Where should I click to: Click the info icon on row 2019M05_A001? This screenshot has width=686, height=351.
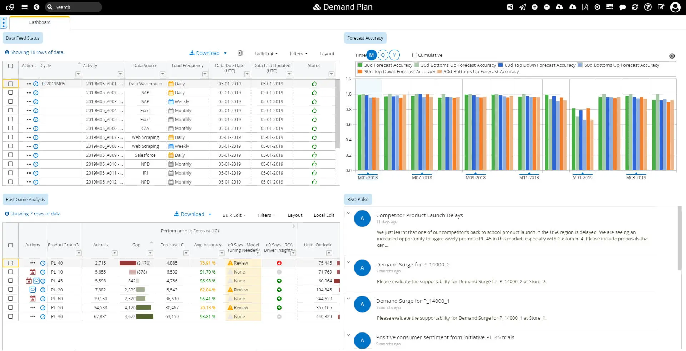tap(35, 84)
